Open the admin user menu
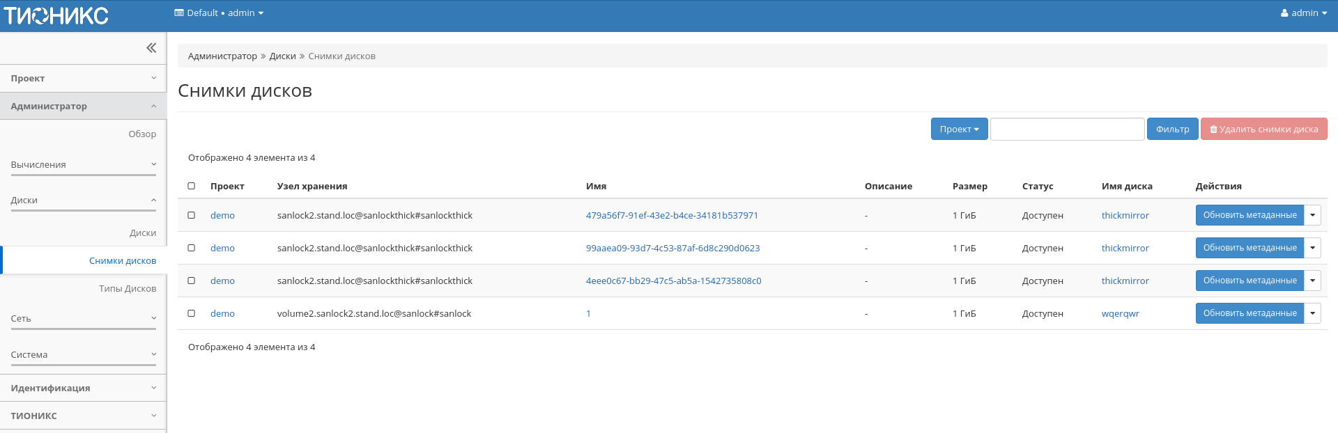This screenshot has height=433, width=1338. (1303, 13)
